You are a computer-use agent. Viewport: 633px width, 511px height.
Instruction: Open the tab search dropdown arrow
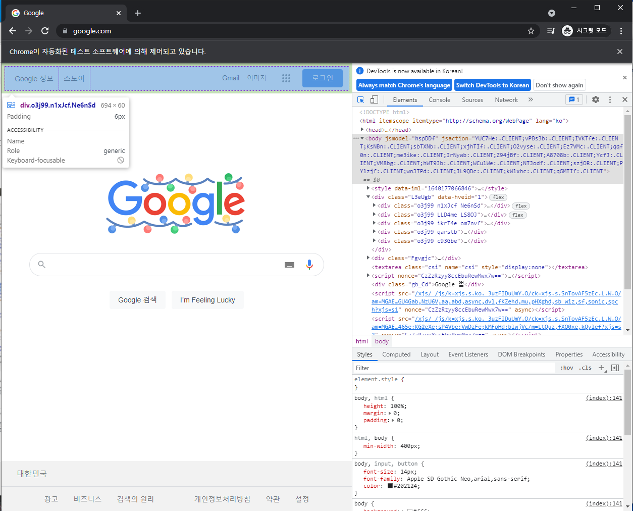coord(552,13)
